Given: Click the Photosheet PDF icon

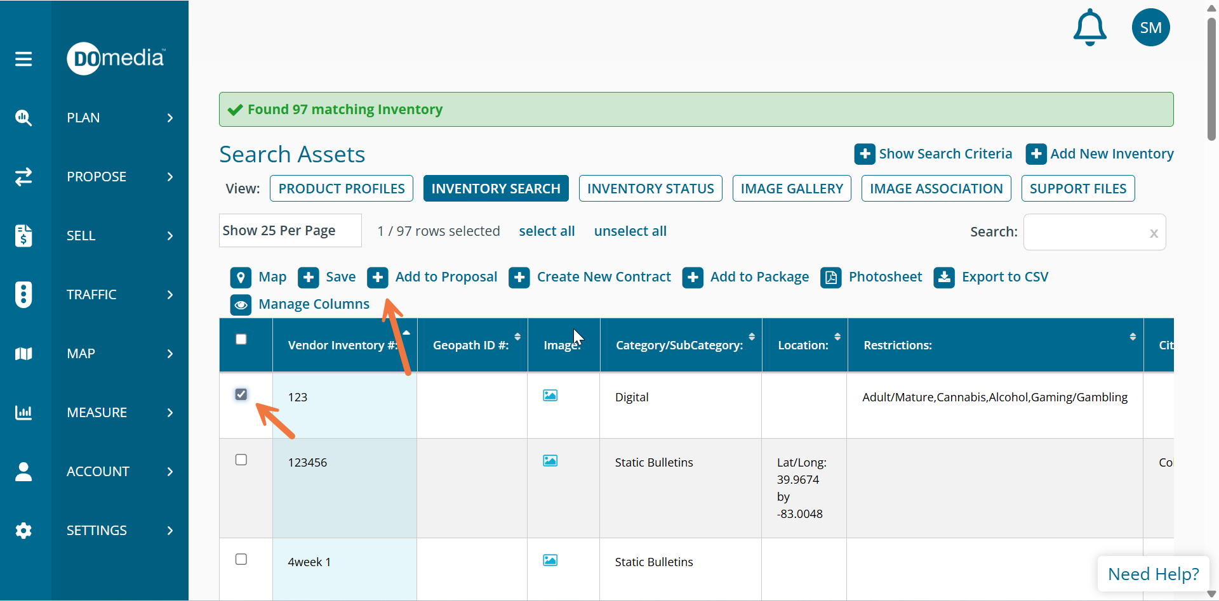Looking at the screenshot, I should click(x=830, y=278).
